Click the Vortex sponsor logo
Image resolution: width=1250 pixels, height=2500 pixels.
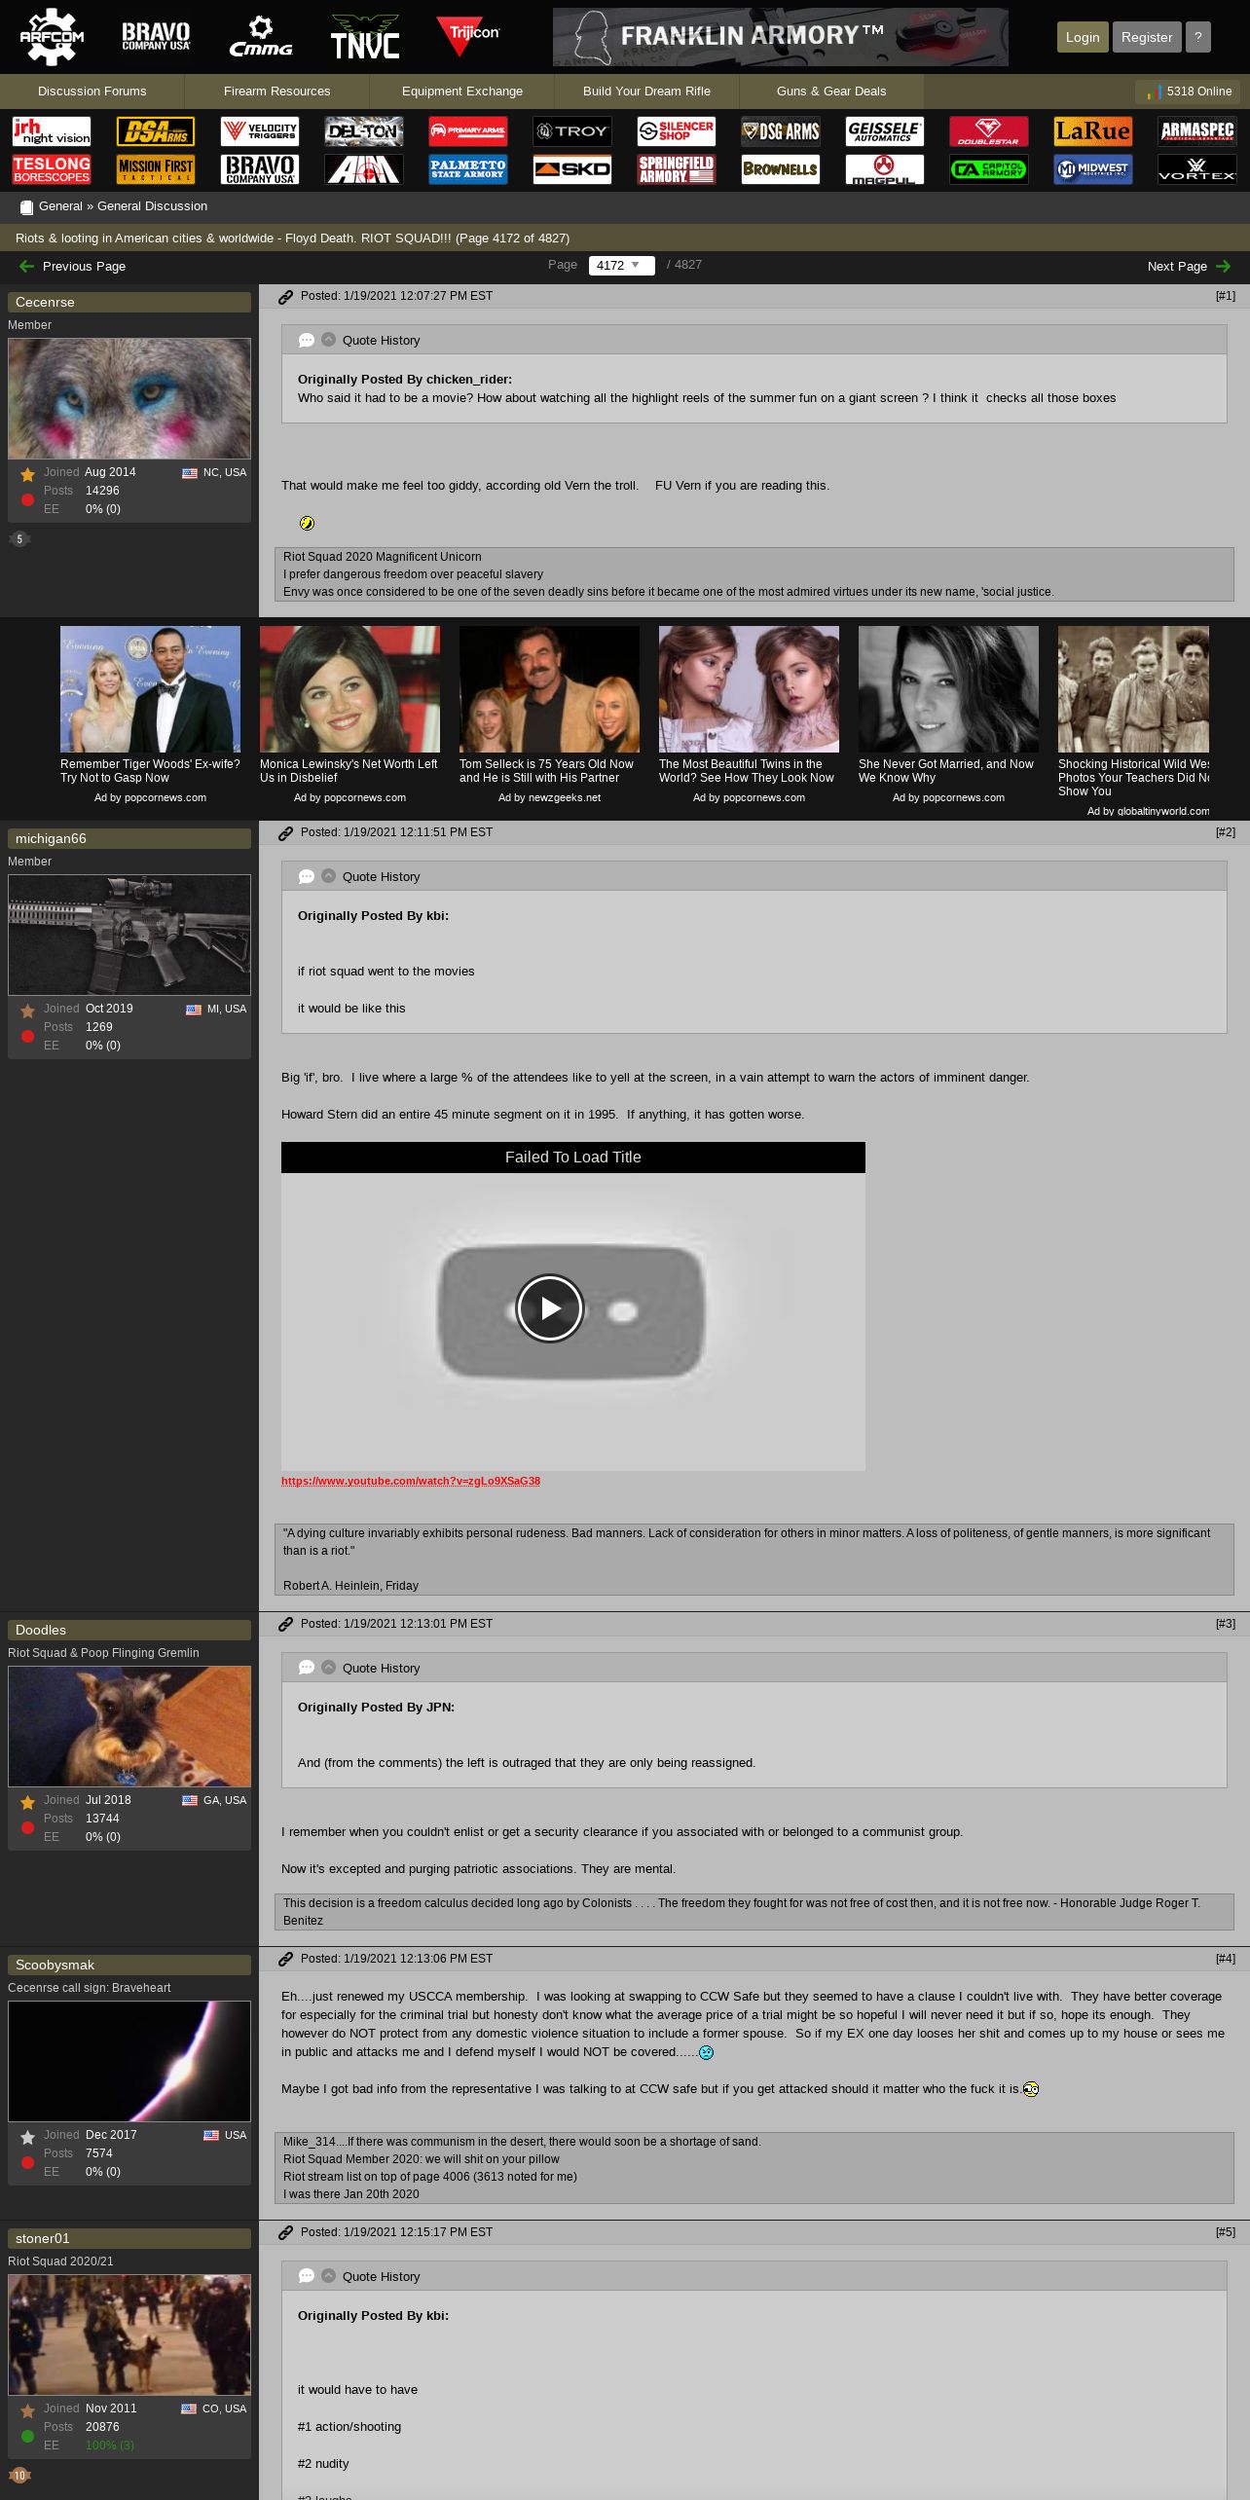pyautogui.click(x=1196, y=169)
